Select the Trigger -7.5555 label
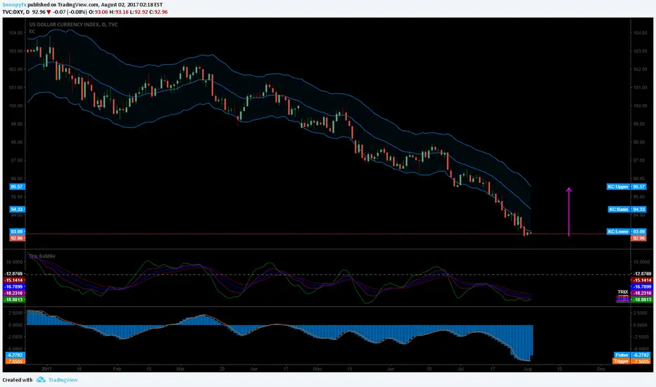 point(633,361)
